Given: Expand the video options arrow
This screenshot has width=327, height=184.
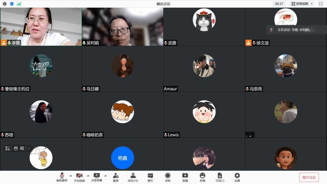Looking at the screenshot, I should (x=88, y=176).
